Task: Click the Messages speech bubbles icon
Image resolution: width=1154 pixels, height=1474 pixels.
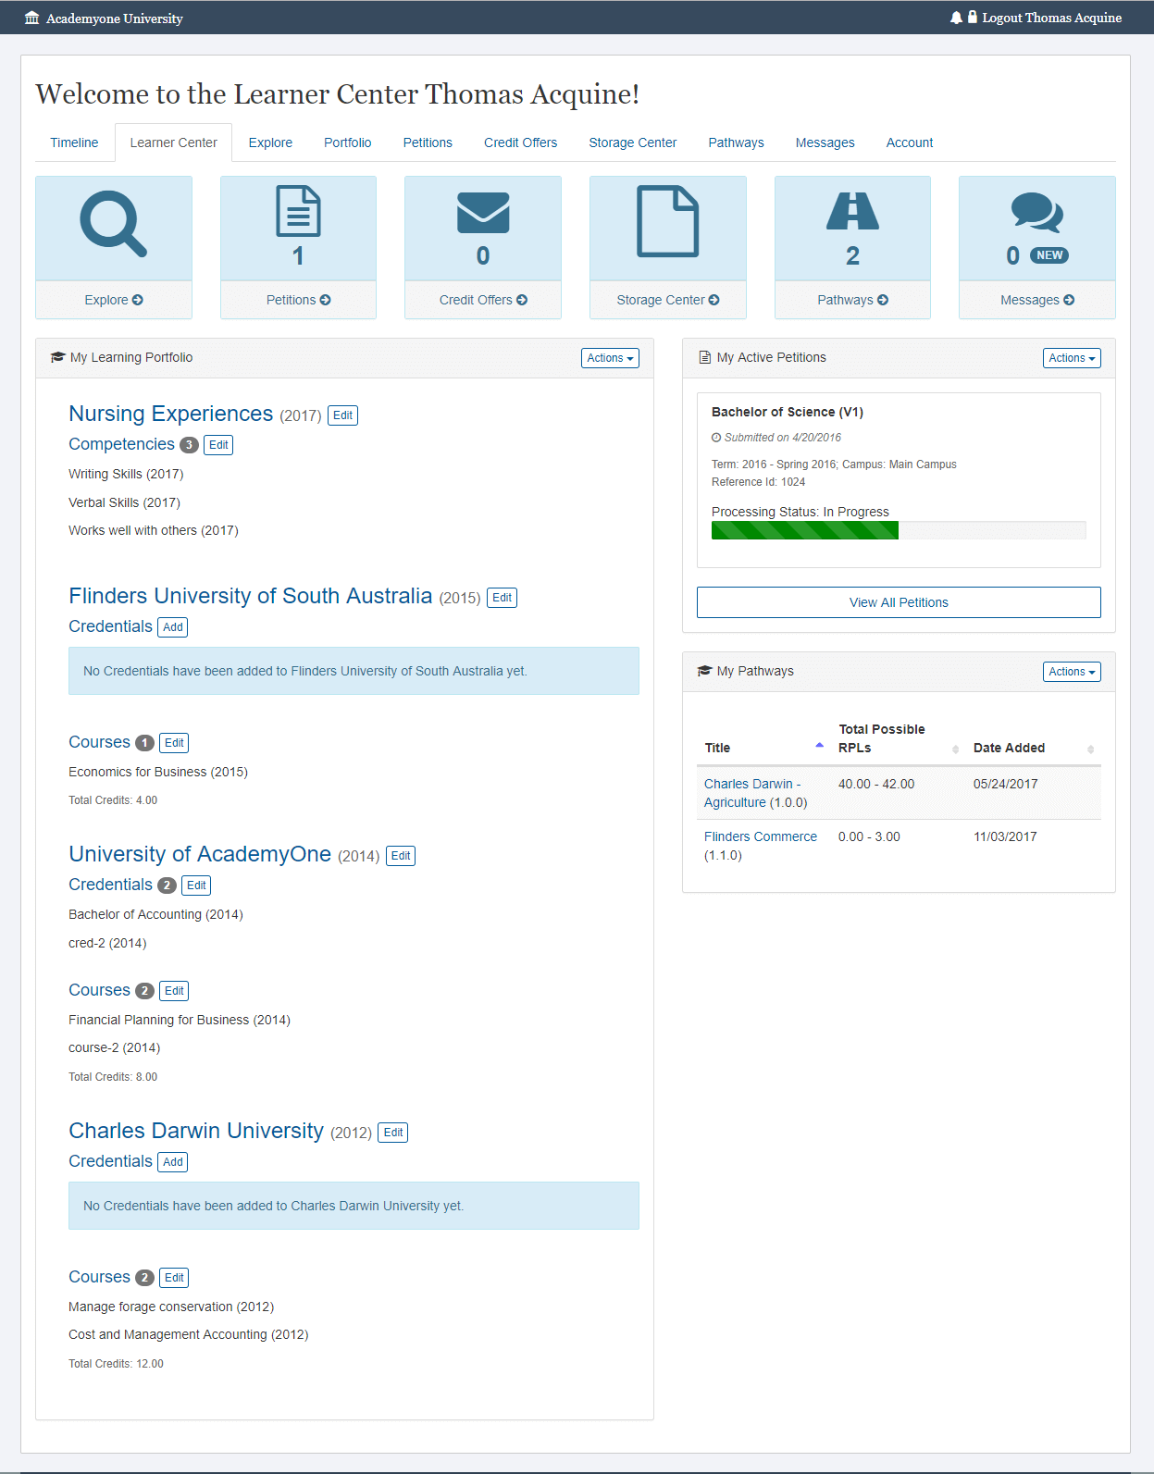Action: 1037,212
